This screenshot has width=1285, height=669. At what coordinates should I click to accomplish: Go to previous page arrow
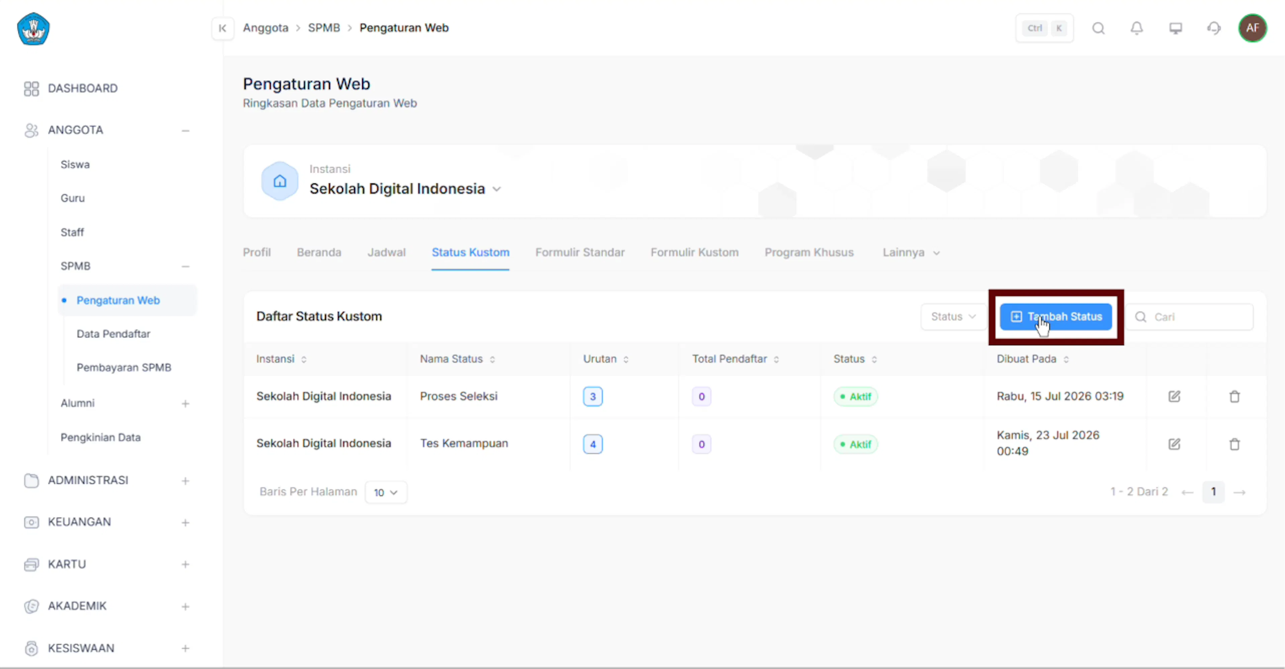point(1187,492)
